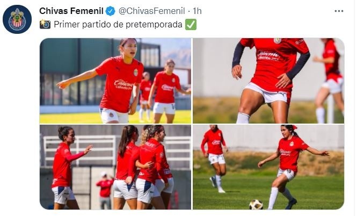Image resolution: width=357 pixels, height=216 pixels.
Task: Click the photographer in the bottom-left photo background
Action: coord(105,190)
